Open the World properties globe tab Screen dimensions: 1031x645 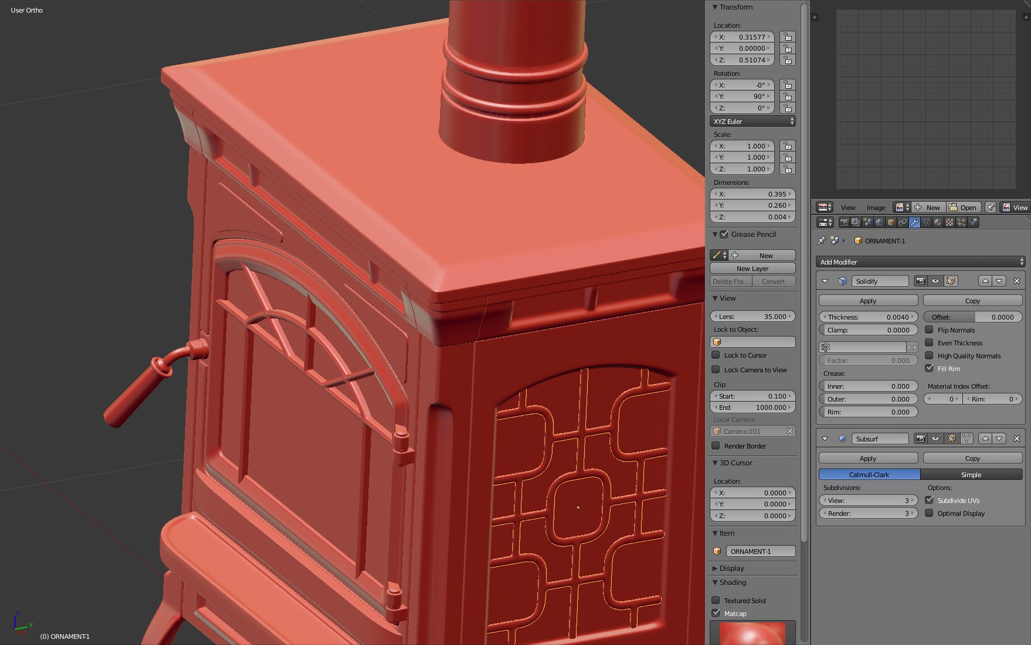[x=879, y=223]
